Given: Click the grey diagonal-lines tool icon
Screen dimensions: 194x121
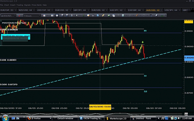Looking at the screenshot, I should [x=118, y=15].
